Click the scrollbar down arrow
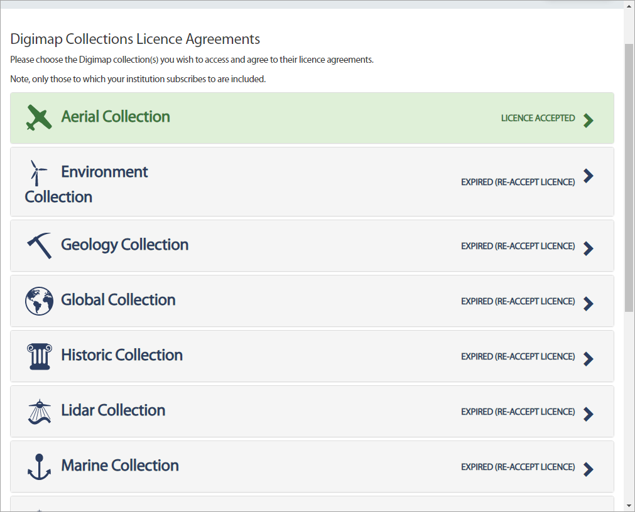Screen dimensions: 635x512 click(x=629, y=506)
